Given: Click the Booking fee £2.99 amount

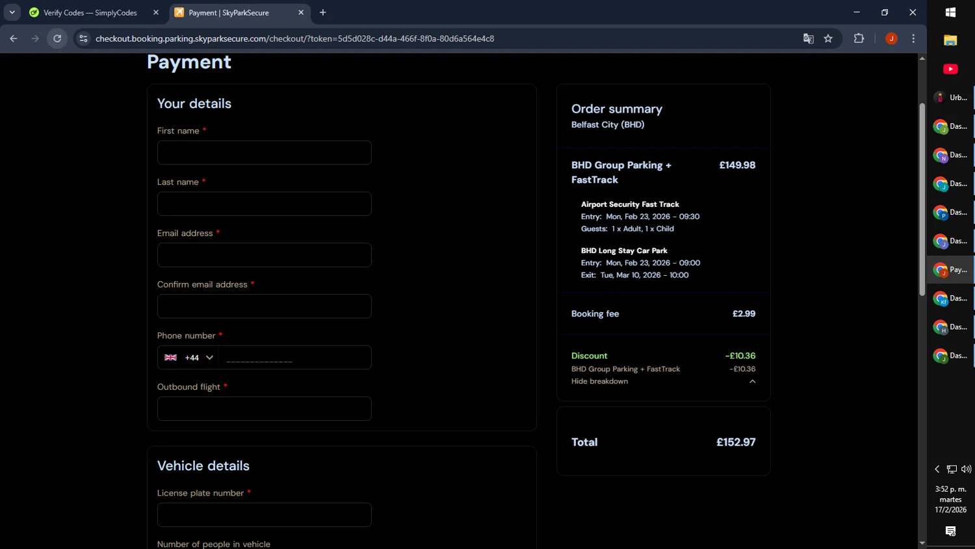Looking at the screenshot, I should pyautogui.click(x=744, y=314).
